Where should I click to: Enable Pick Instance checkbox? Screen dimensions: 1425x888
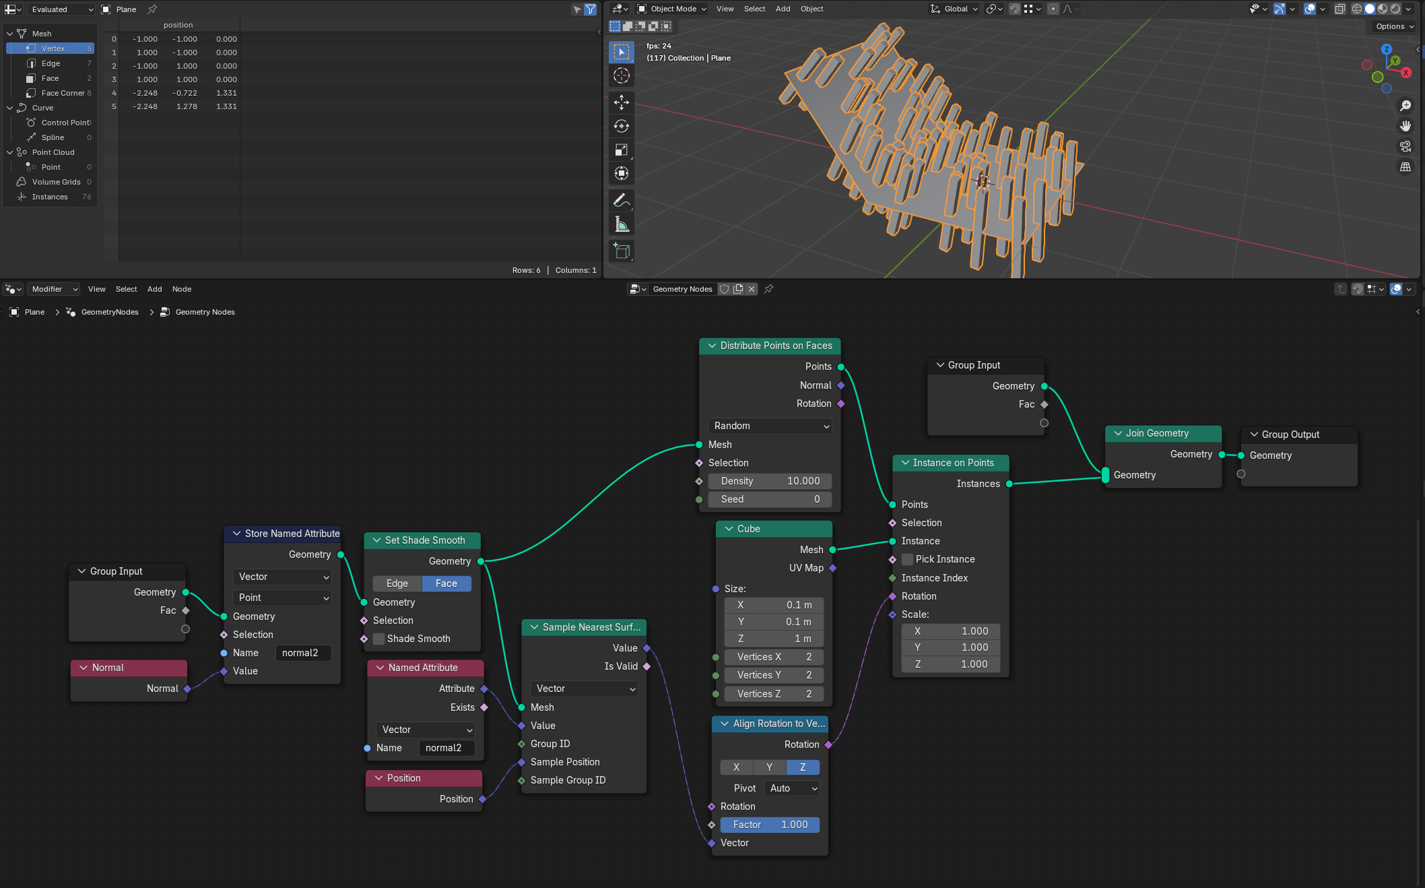click(x=908, y=559)
